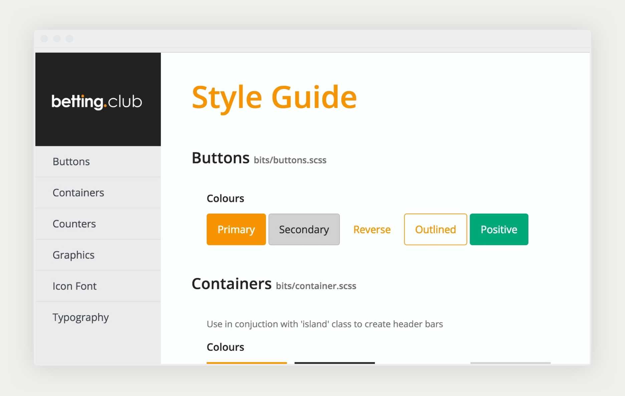
Task: Click the grey Secondary button
Action: pyautogui.click(x=304, y=229)
